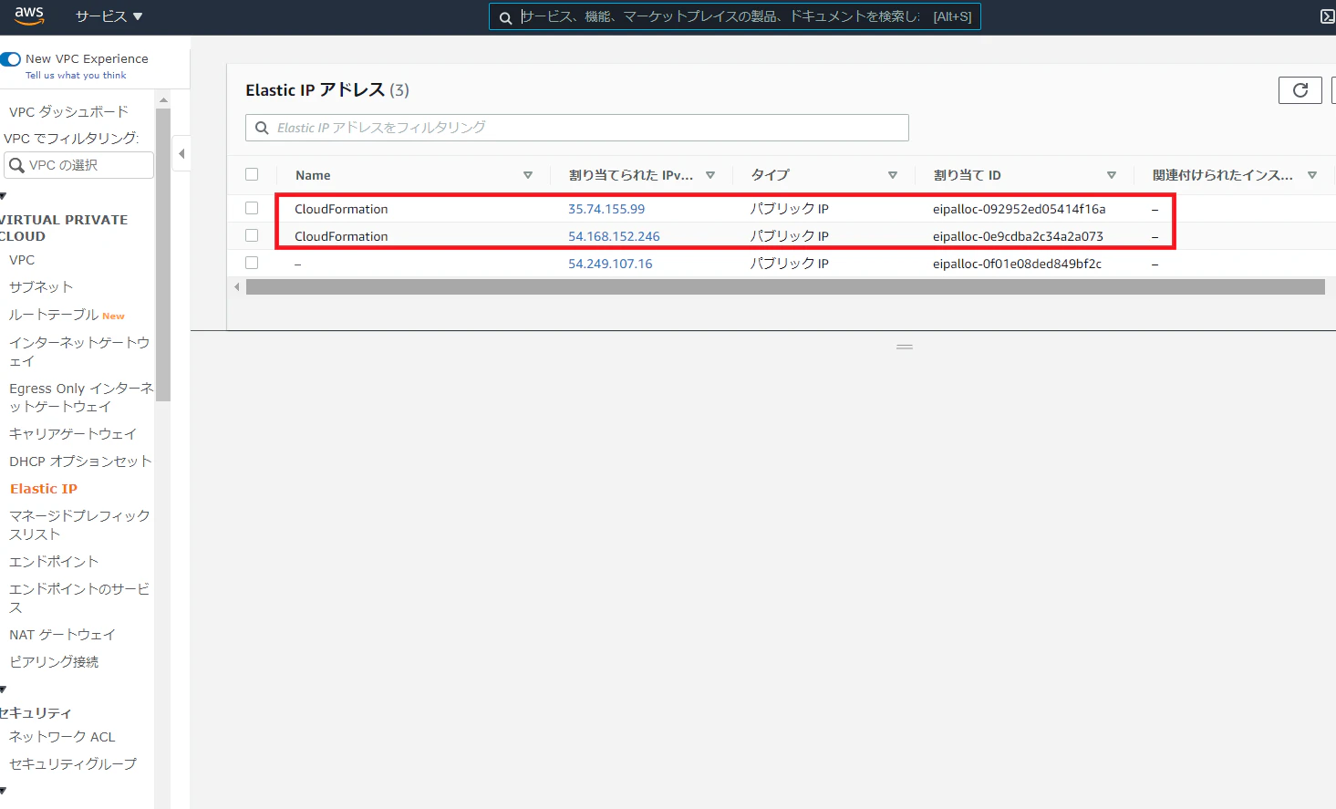The width and height of the screenshot is (1336, 809).
Task: Open the AWS home logo
Action: tap(29, 16)
